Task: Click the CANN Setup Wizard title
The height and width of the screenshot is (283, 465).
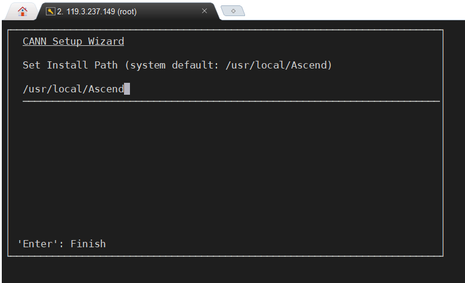Action: (x=73, y=42)
